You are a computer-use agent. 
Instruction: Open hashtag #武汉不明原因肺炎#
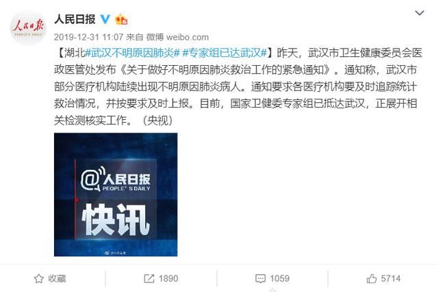coord(132,53)
